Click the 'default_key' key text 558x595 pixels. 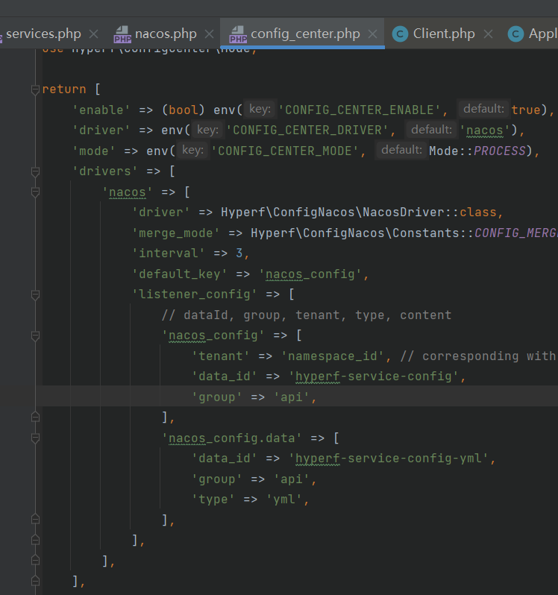(x=180, y=274)
